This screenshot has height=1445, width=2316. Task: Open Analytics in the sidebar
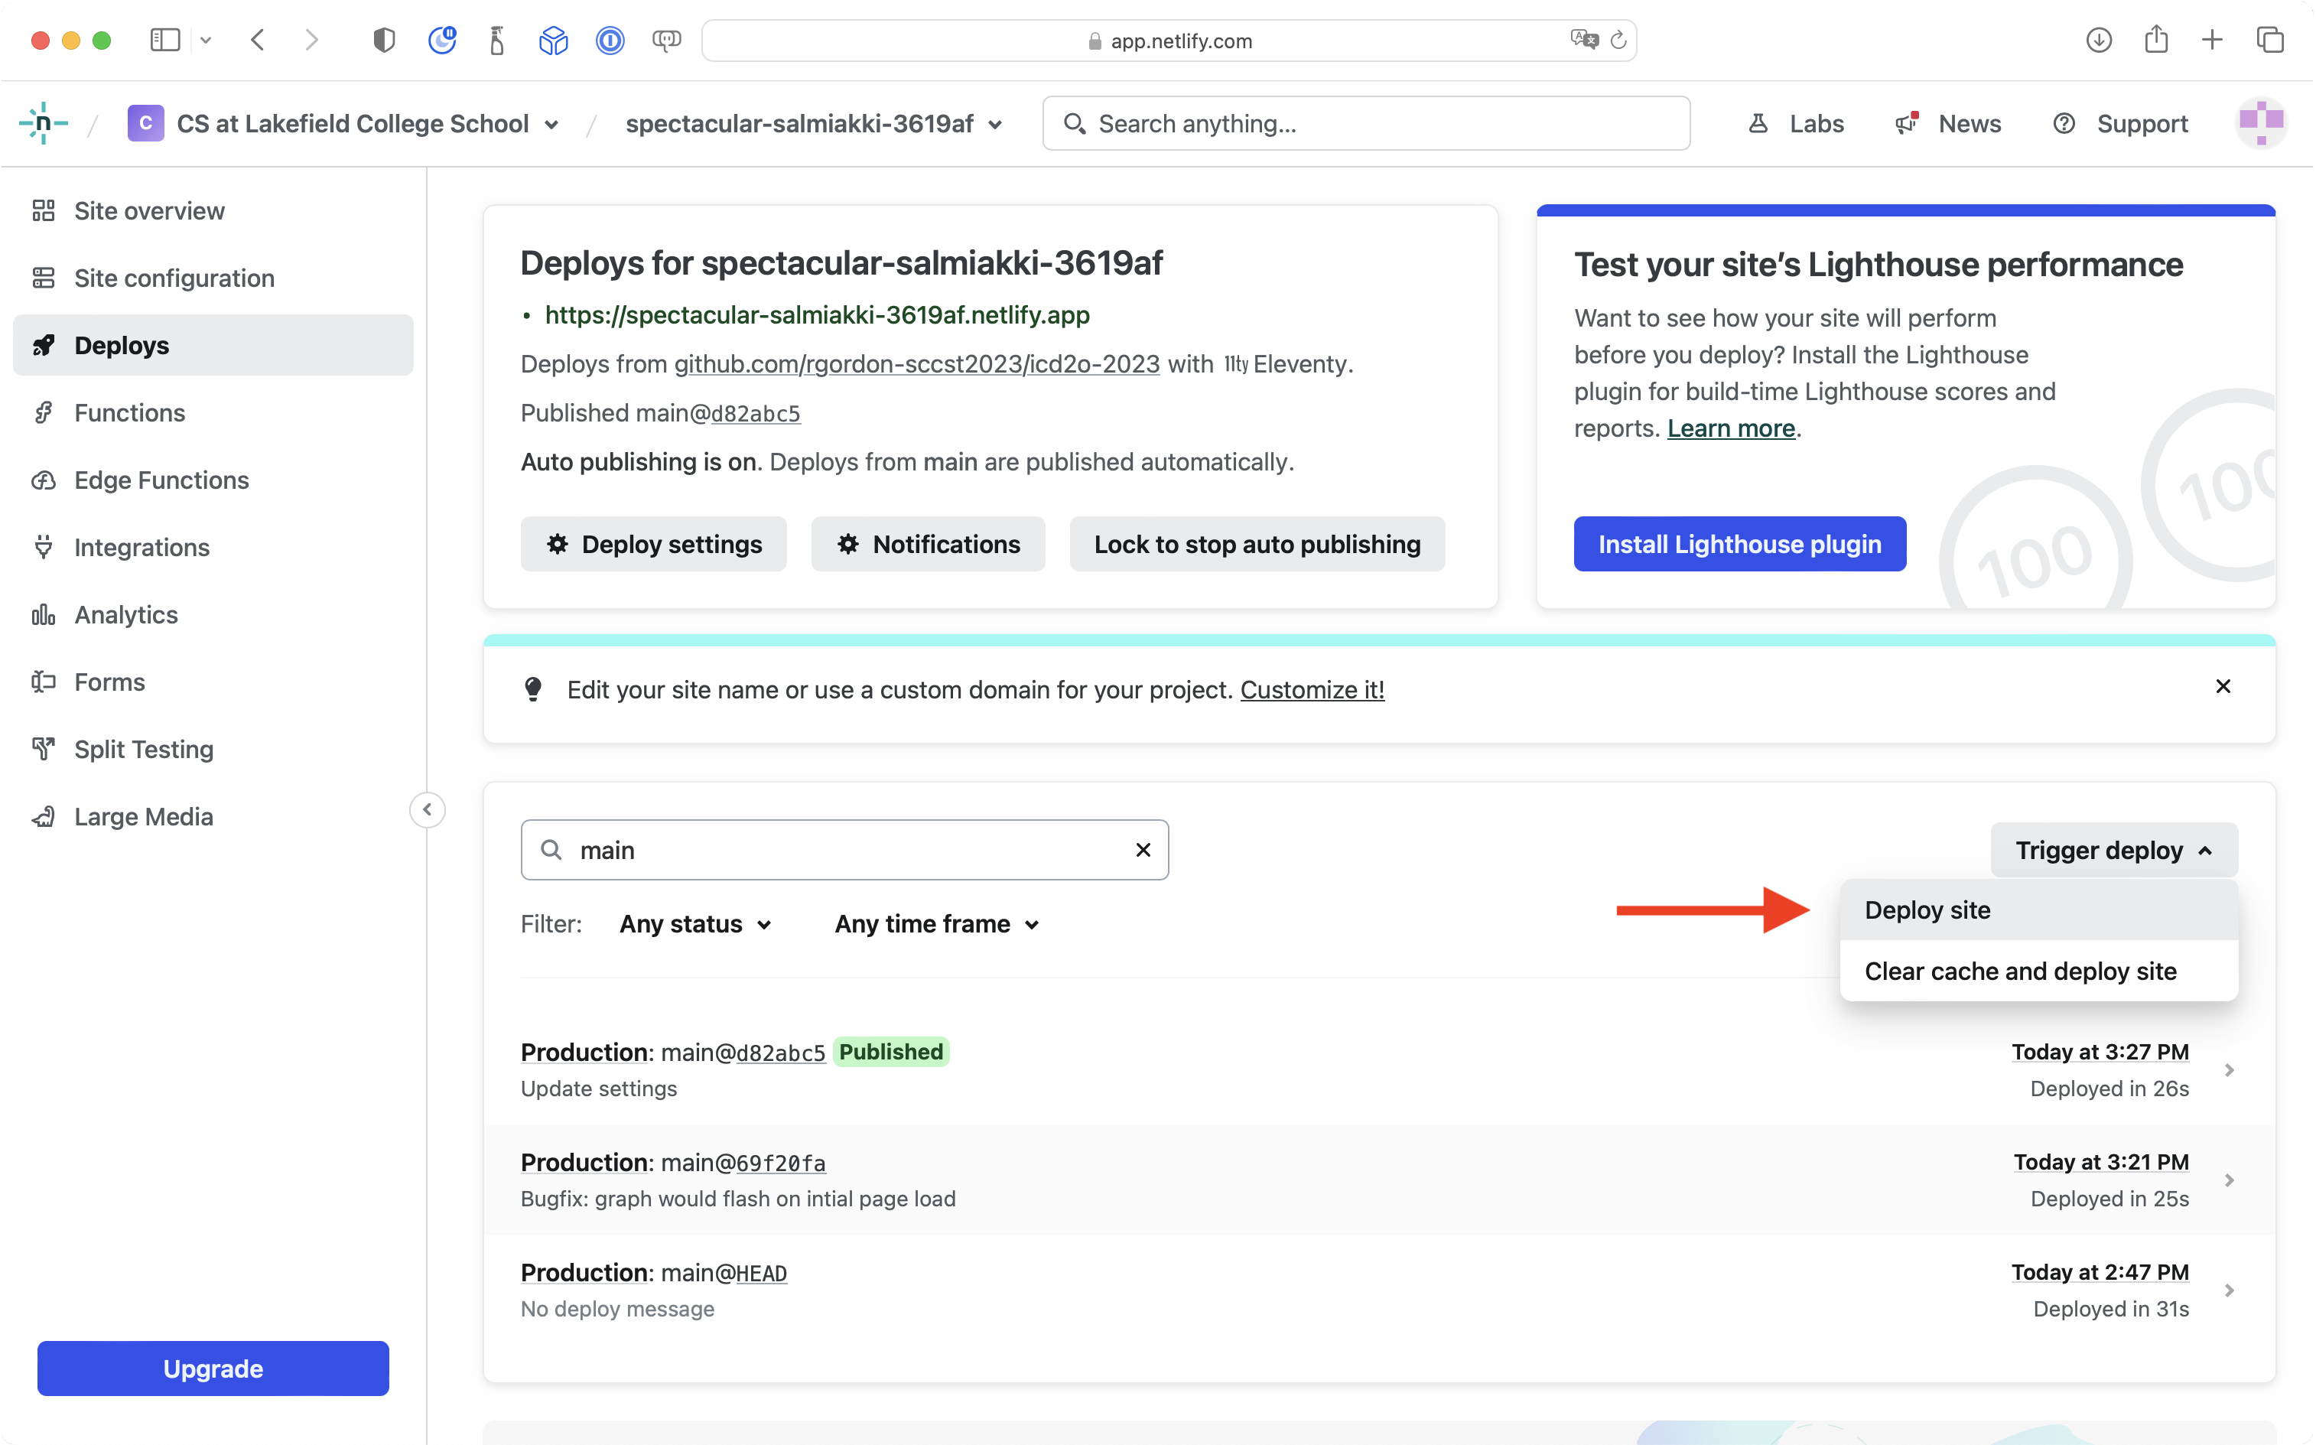coord(213,614)
